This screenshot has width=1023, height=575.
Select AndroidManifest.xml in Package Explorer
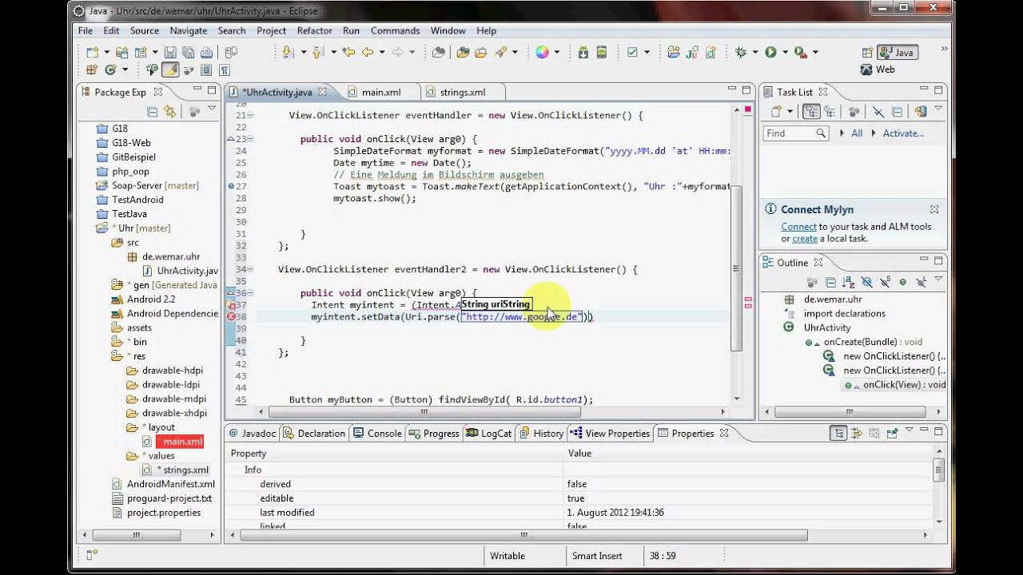pyautogui.click(x=164, y=484)
